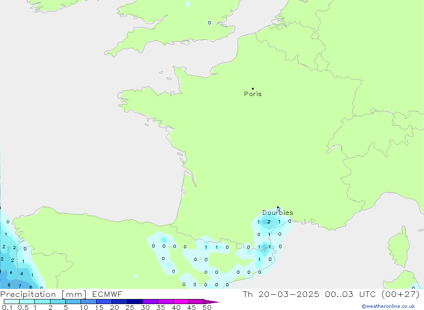Pick the 40–45 mm magenta legend swatch
Viewport: 424px width, 310px height.
tap(181, 302)
